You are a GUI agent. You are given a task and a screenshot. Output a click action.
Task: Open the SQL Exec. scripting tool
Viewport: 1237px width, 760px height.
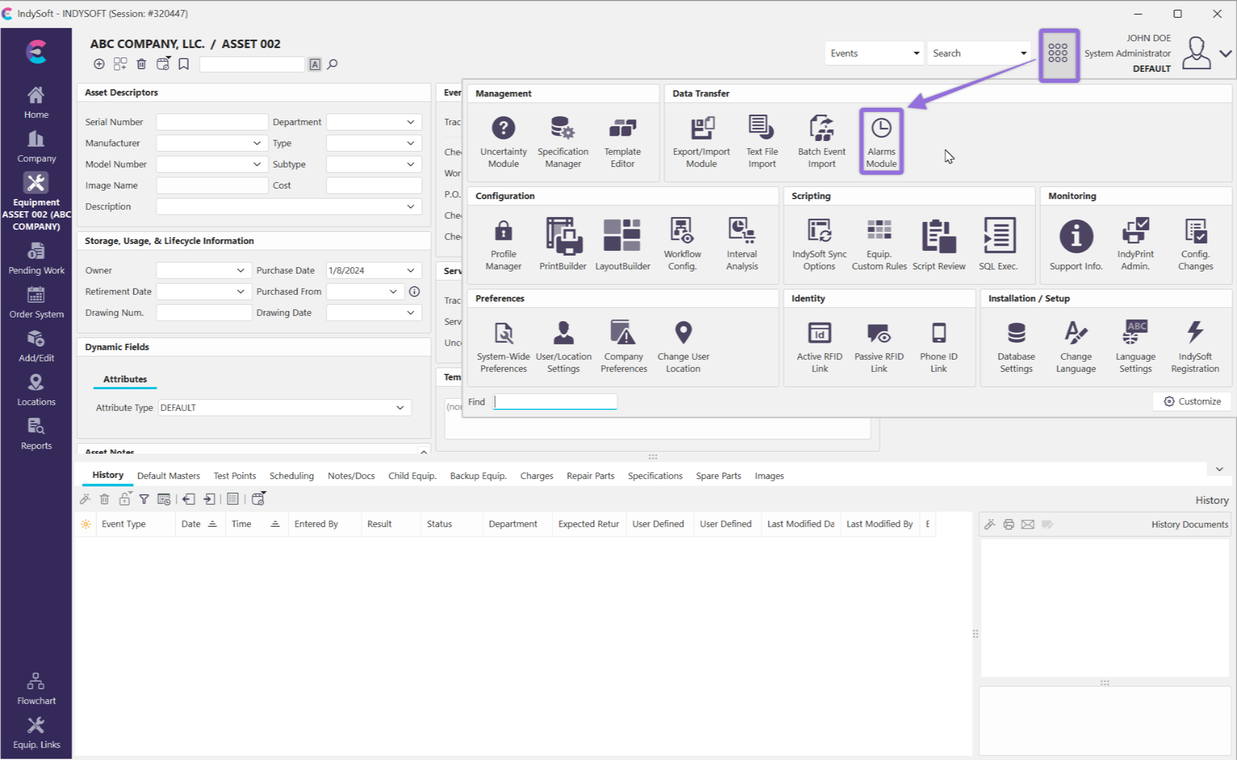998,243
